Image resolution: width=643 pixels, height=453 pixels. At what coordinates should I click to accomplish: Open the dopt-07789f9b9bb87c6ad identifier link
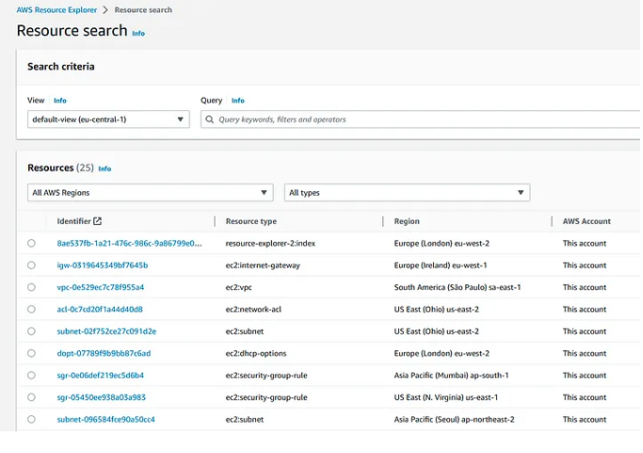104,353
